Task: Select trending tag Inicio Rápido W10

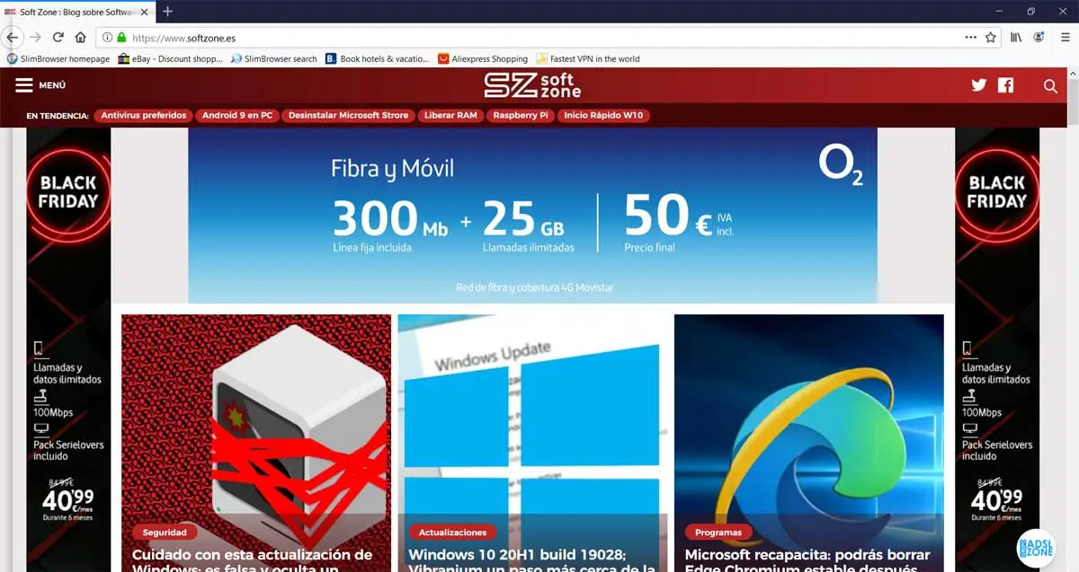Action: [602, 116]
